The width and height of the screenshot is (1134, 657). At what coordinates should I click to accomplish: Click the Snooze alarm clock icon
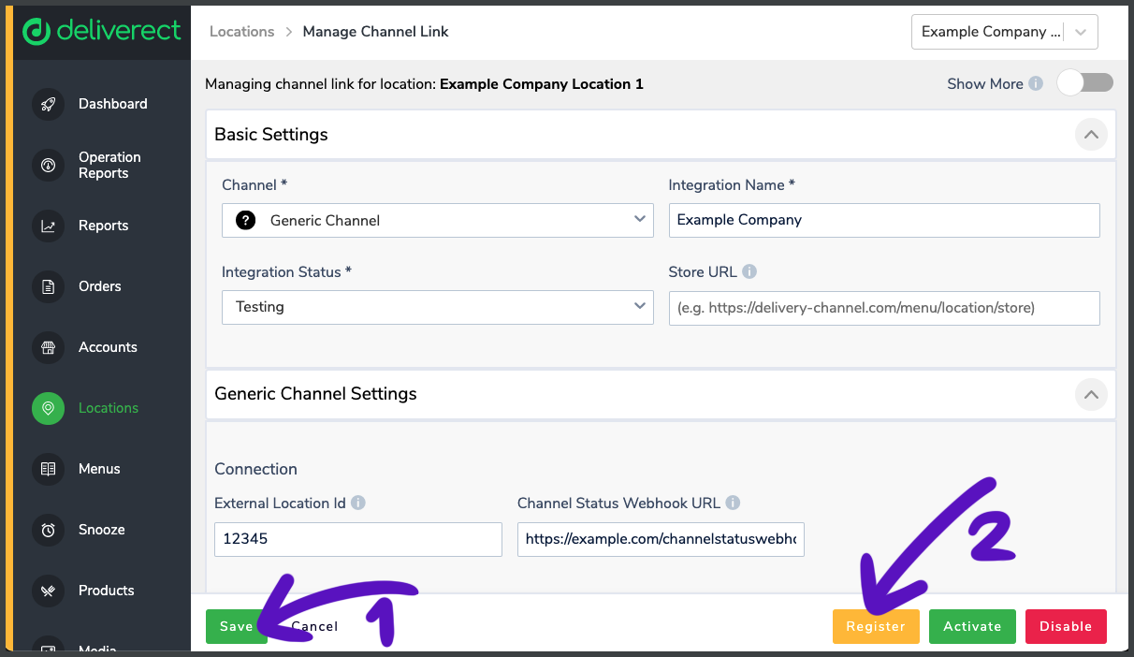coord(48,530)
